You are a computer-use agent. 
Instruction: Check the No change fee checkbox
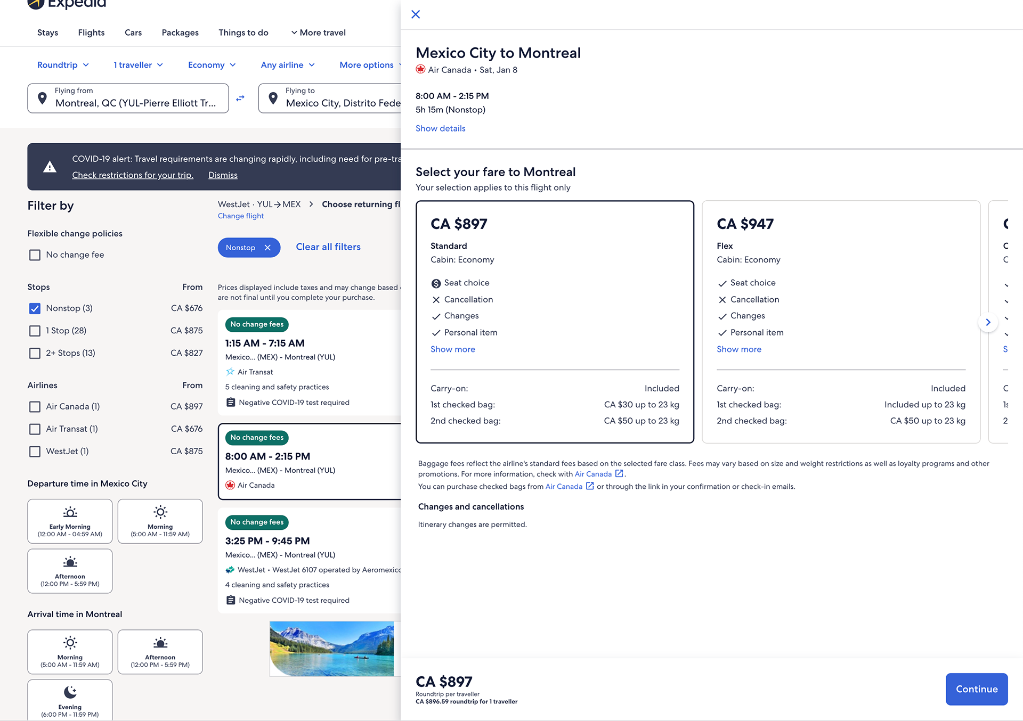point(35,255)
